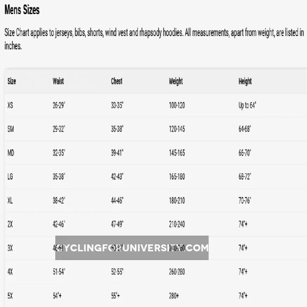Select the SM size row label
The height and width of the screenshot is (307, 307).
point(11,129)
